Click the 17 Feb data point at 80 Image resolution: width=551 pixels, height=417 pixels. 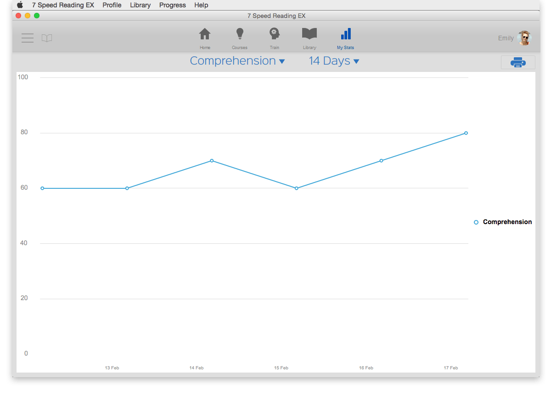pos(466,133)
